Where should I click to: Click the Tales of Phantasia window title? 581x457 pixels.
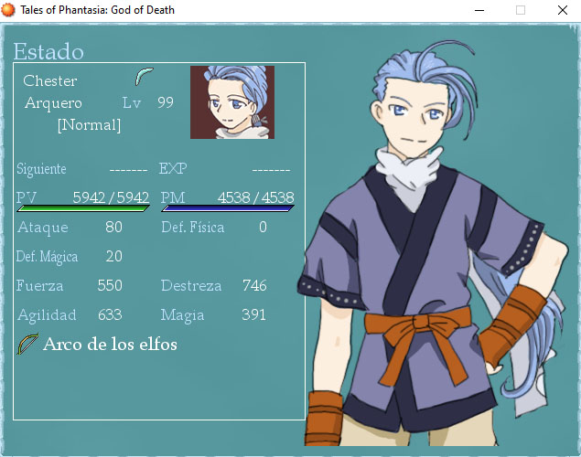pos(97,10)
